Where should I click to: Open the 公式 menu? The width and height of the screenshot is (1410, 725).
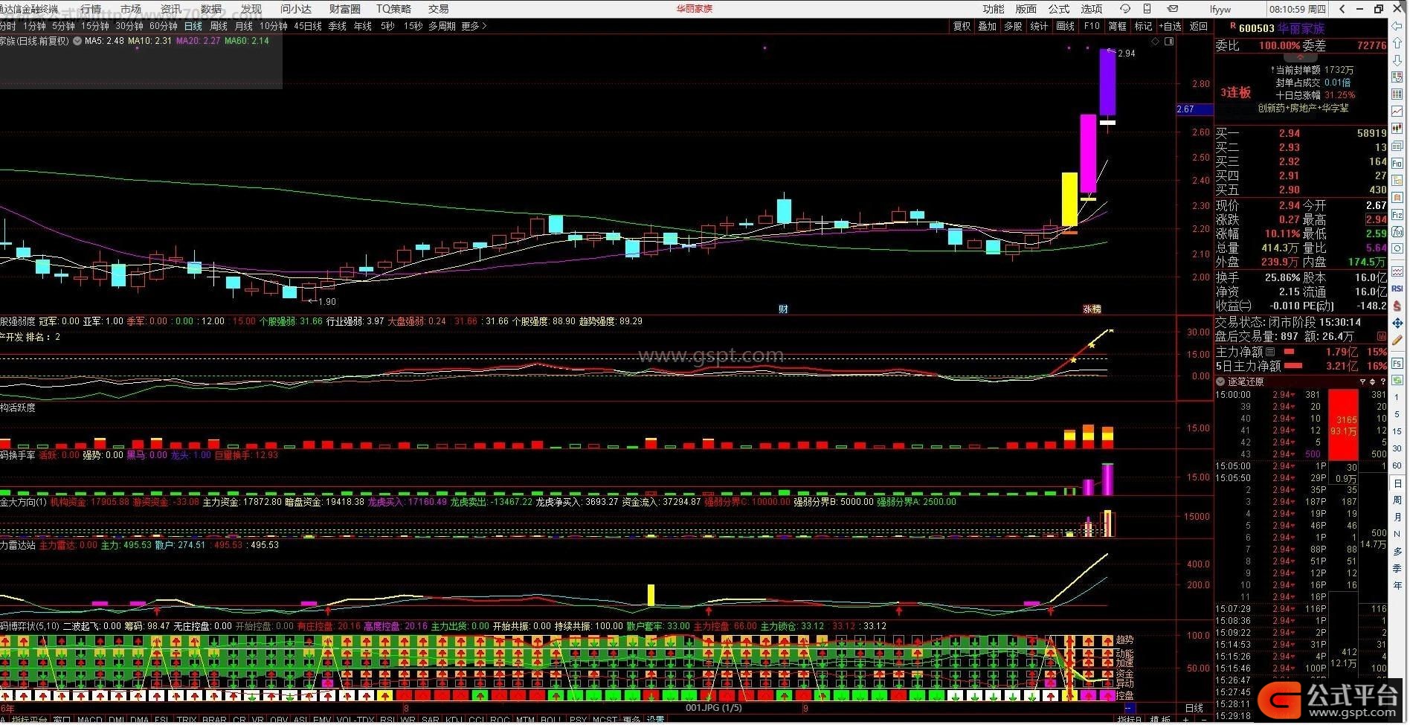pyautogui.click(x=1058, y=9)
